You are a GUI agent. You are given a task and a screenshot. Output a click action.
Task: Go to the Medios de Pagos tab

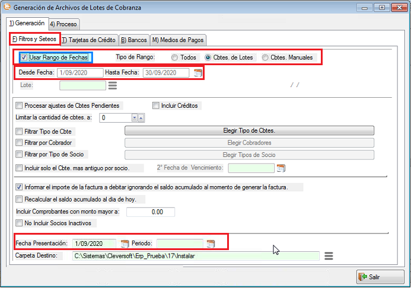click(178, 40)
